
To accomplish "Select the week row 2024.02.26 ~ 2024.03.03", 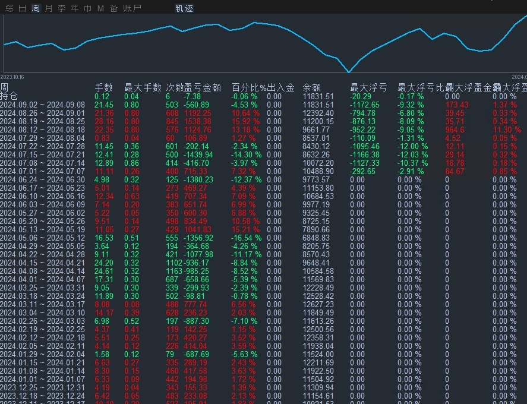I will [x=264, y=321].
